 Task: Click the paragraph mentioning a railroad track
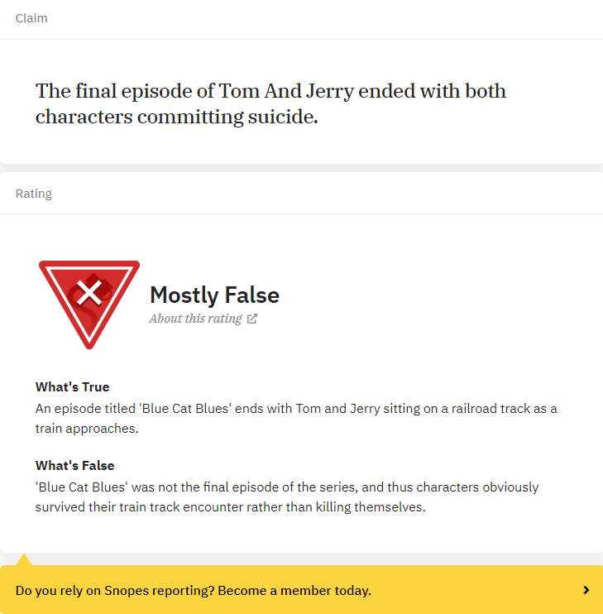296,419
